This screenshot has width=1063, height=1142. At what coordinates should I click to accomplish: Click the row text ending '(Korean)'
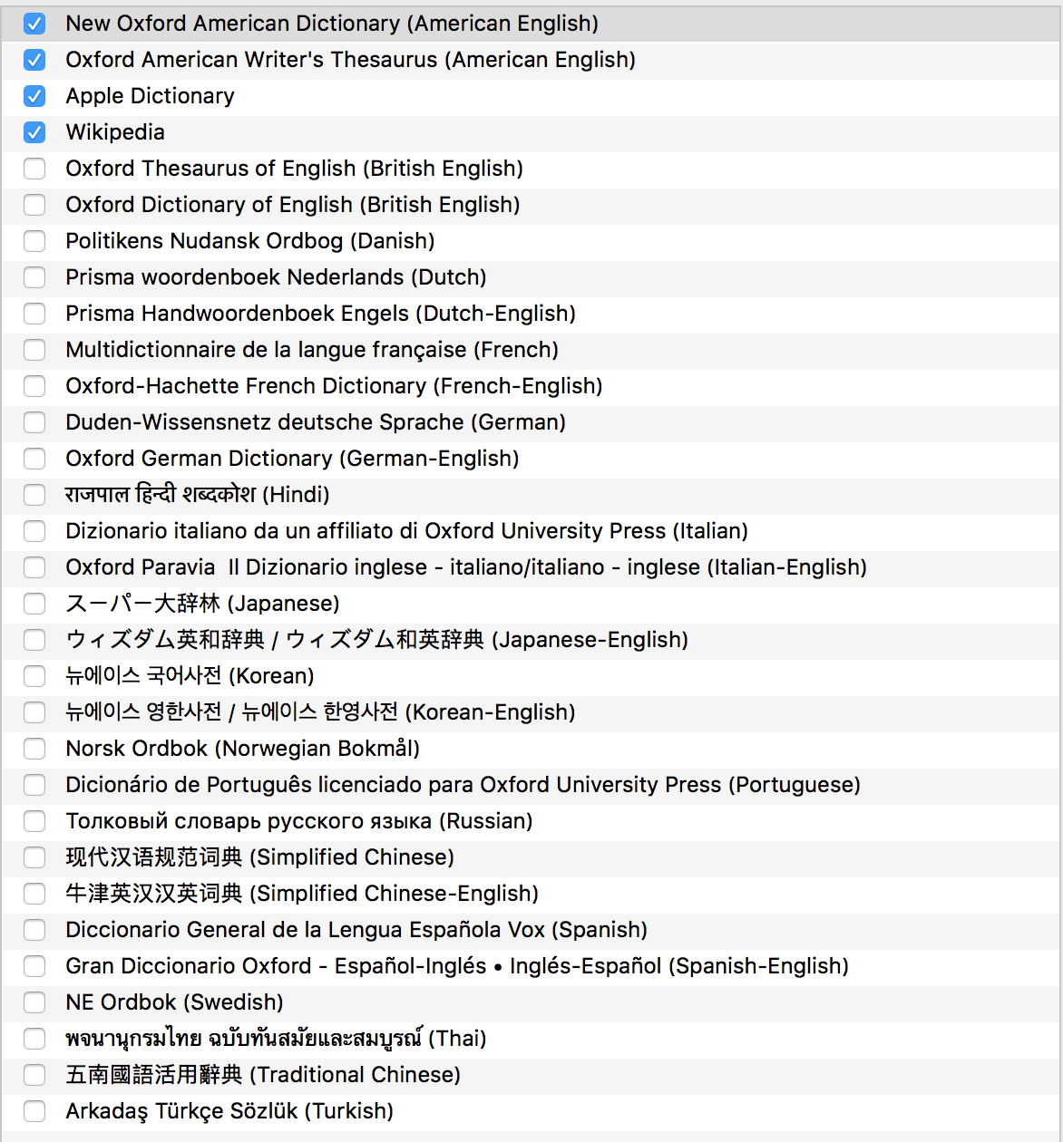click(190, 676)
